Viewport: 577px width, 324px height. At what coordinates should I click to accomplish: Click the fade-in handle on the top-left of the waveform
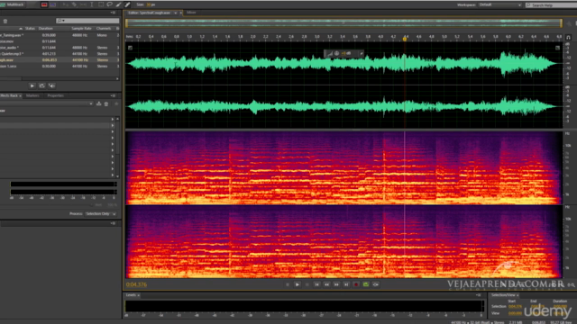pos(130,48)
